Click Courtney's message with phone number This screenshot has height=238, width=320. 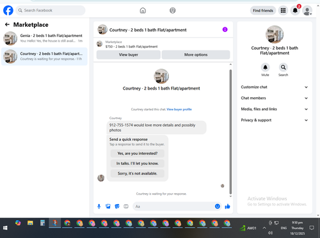156,127
